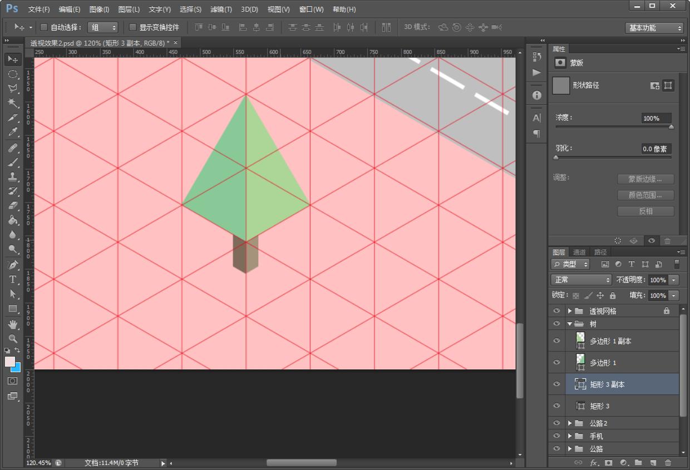Check the 显示变换控件 checkbox

tap(132, 27)
